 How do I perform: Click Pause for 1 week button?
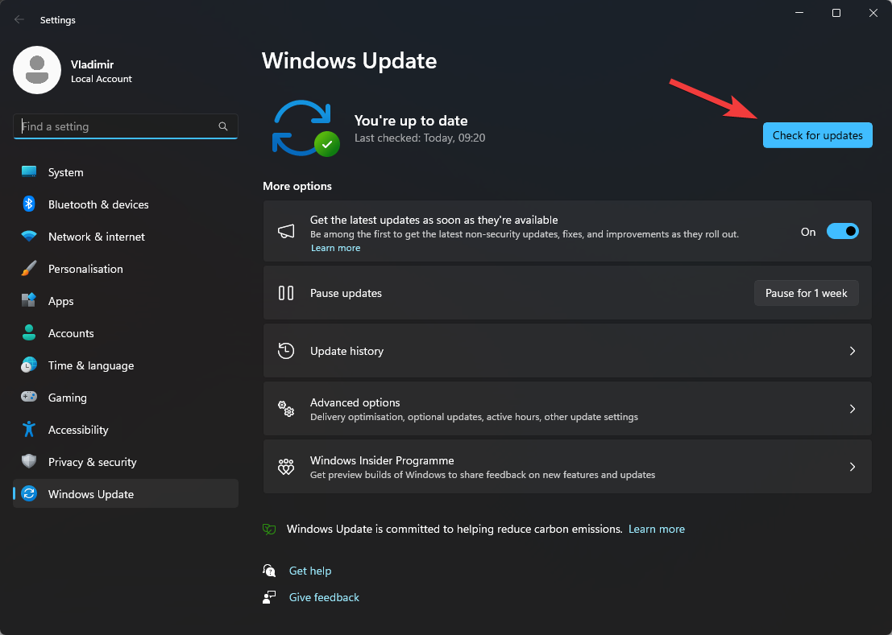click(x=806, y=293)
